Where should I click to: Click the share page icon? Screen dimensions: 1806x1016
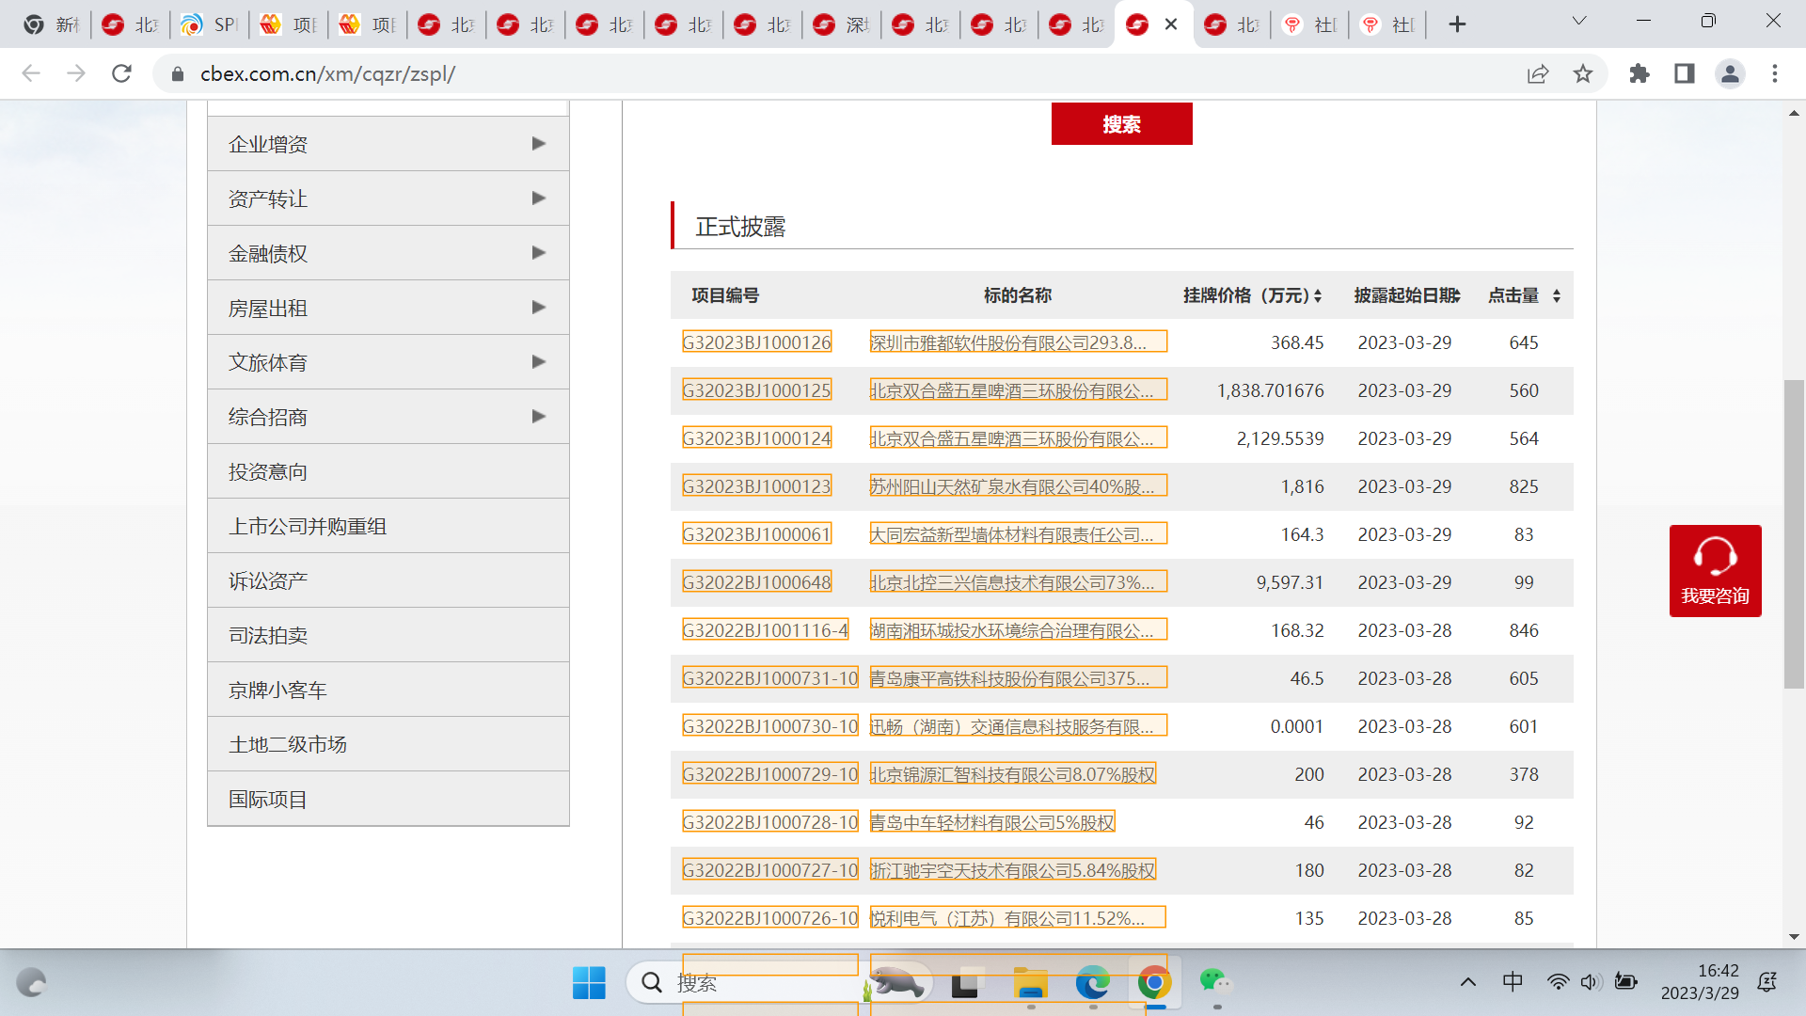pos(1538,73)
